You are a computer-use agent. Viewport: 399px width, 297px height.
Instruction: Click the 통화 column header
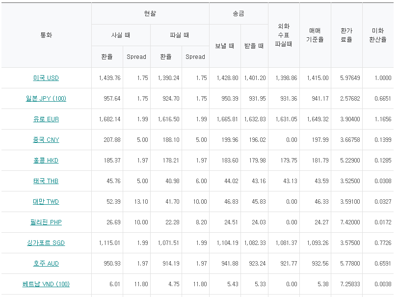pos(46,35)
